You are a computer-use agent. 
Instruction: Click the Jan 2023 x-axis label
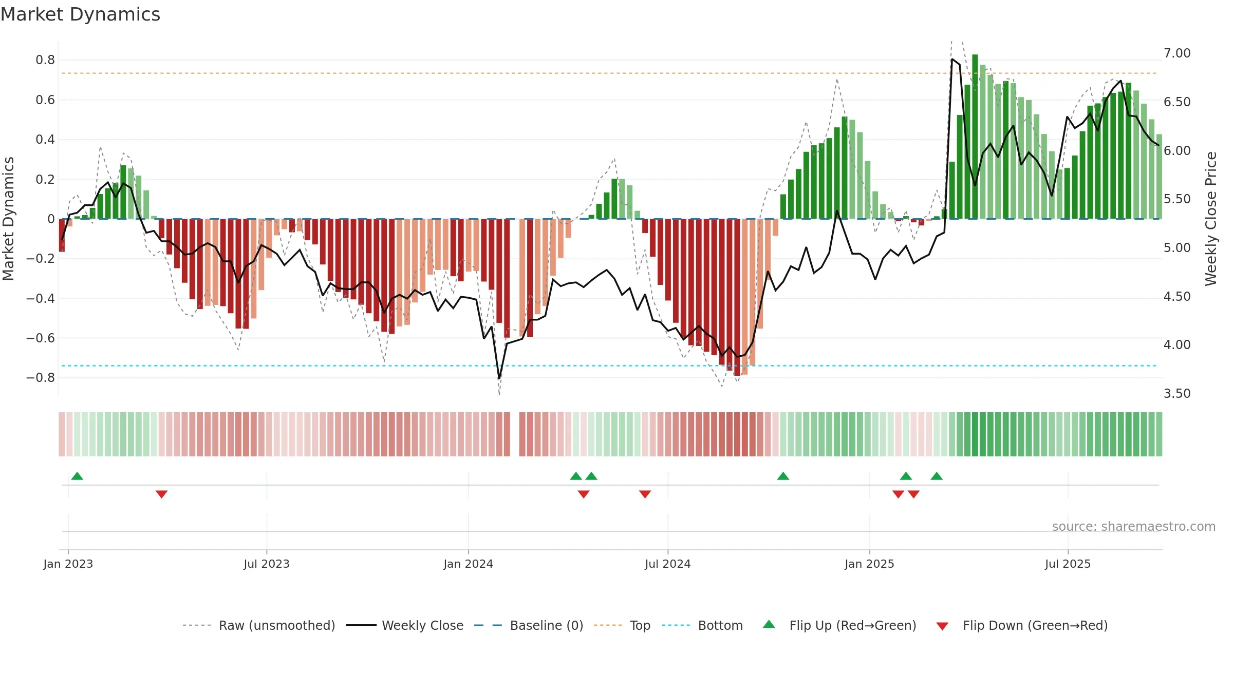[x=68, y=564]
